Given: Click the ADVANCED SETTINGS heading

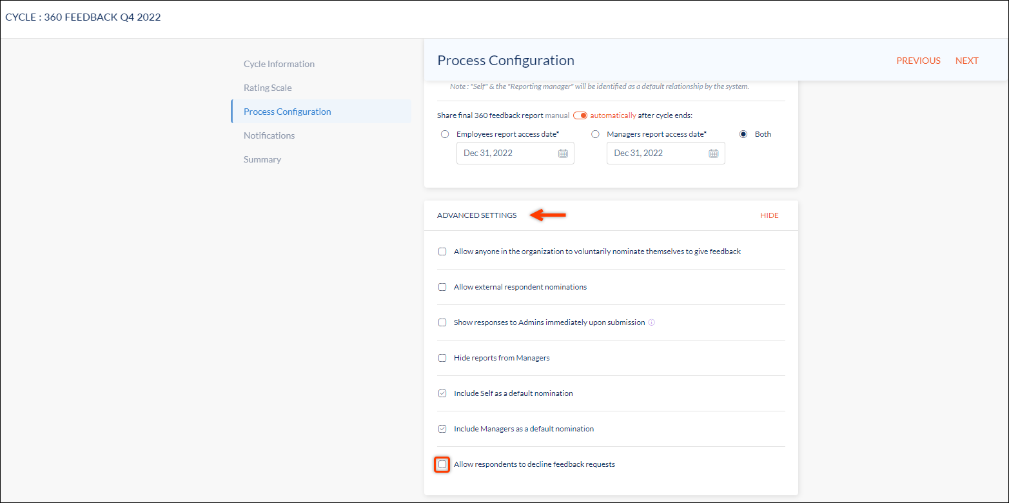Looking at the screenshot, I should click(x=477, y=215).
